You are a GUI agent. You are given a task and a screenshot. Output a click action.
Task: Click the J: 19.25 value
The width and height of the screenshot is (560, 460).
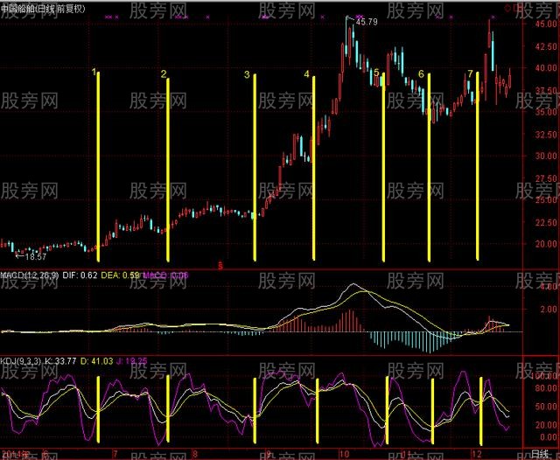click(x=132, y=361)
